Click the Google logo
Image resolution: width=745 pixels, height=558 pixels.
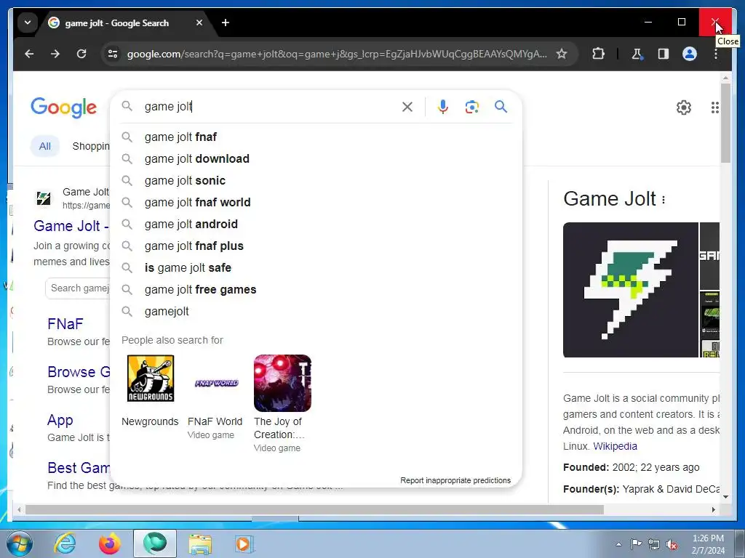64,108
